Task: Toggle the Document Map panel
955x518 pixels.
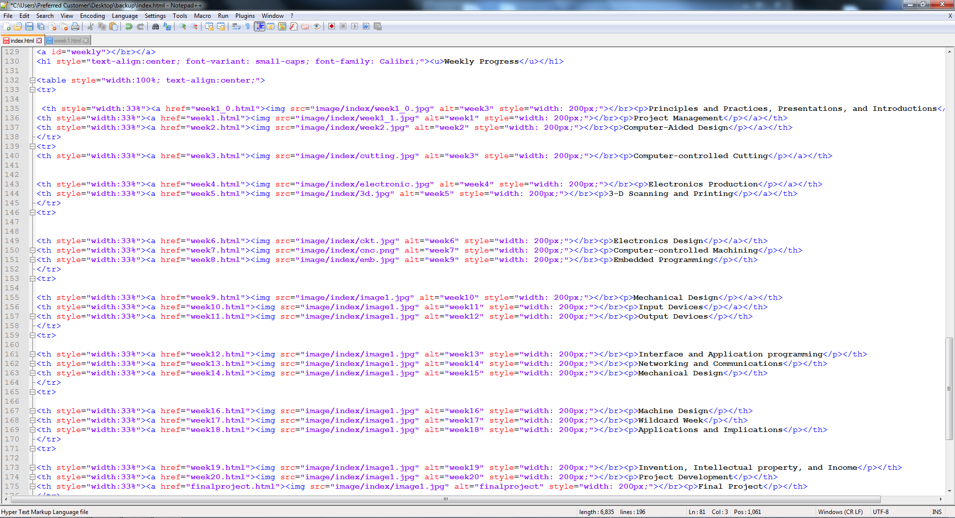Action: coord(282,26)
